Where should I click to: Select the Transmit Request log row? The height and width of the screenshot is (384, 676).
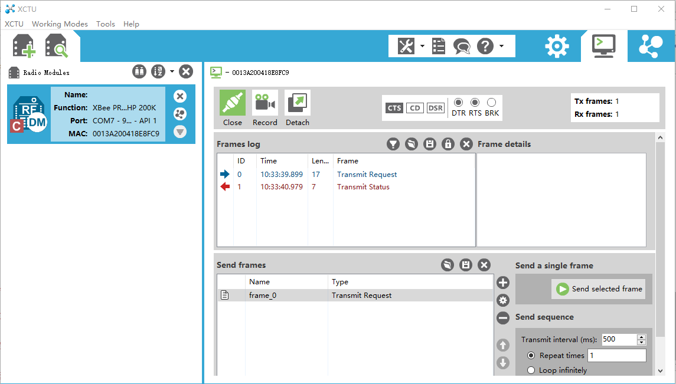pos(346,175)
